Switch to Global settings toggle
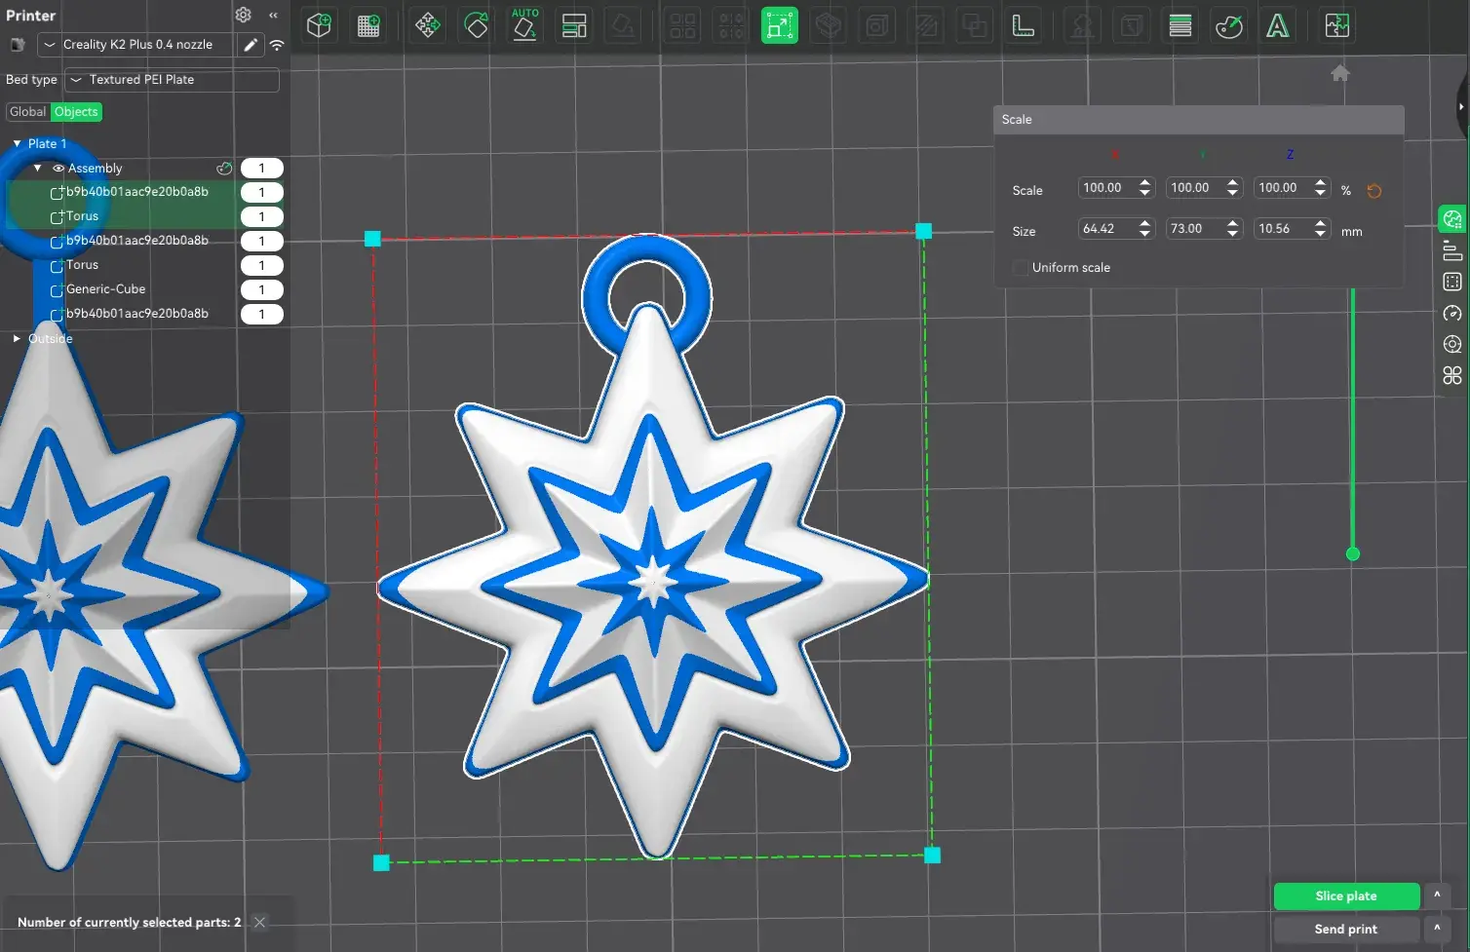1470x952 pixels. [27, 112]
